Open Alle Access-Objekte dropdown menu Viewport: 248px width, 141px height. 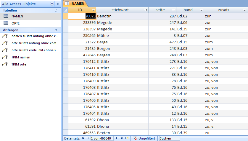(52, 4)
